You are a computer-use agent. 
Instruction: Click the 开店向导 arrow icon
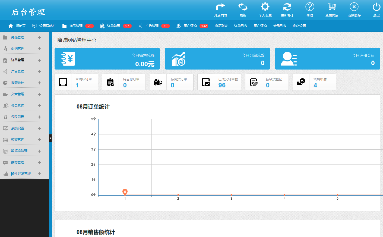click(220, 7)
